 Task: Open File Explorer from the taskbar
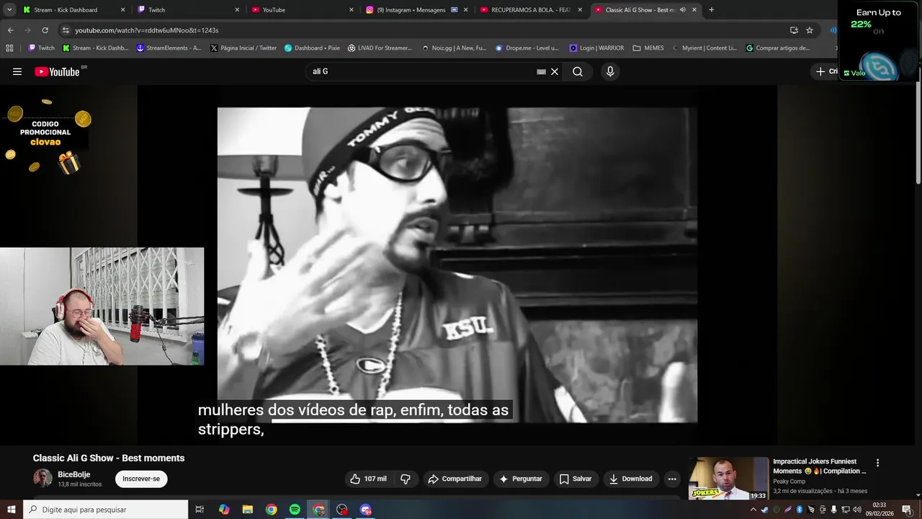(x=247, y=510)
